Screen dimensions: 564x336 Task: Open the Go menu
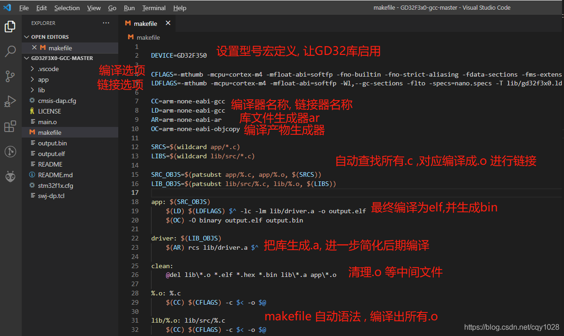(112, 8)
